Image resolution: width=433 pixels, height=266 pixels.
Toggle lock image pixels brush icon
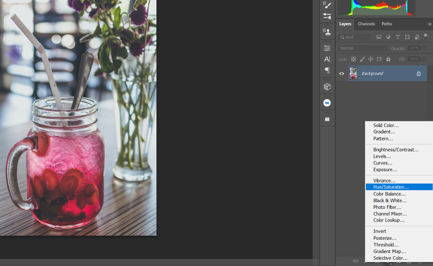point(362,59)
